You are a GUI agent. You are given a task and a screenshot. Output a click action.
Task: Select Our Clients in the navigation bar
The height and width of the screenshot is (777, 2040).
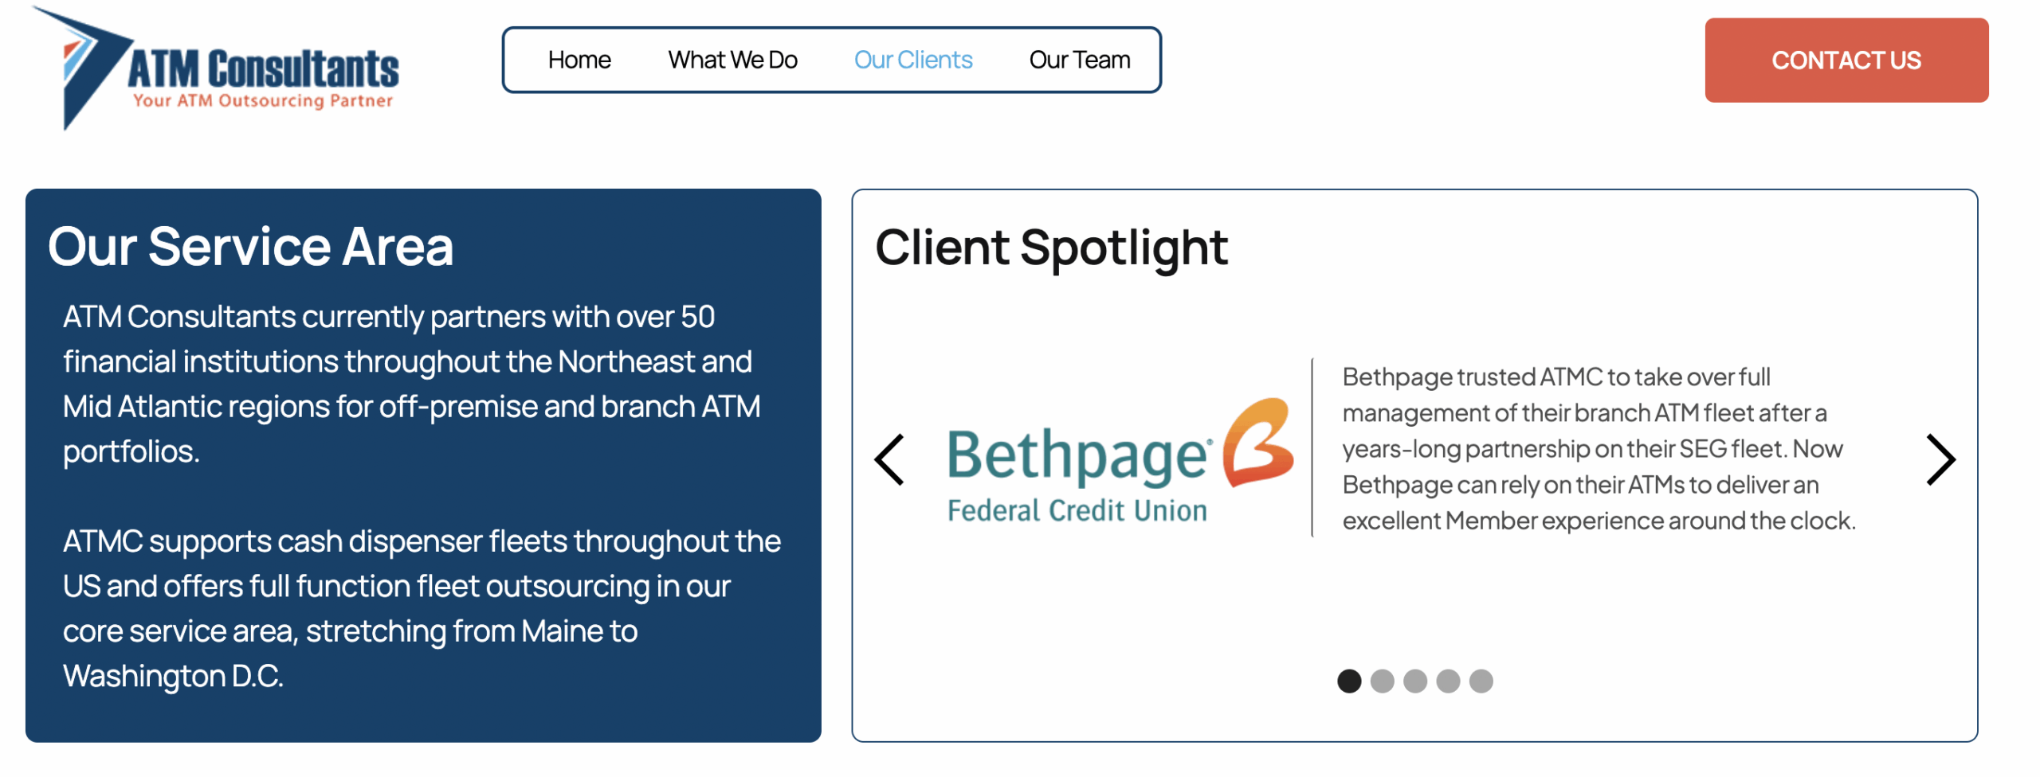[x=912, y=60]
